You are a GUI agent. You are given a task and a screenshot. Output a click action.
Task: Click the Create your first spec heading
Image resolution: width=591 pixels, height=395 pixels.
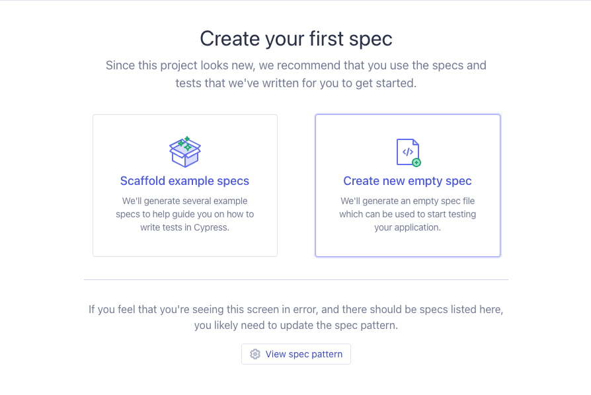tap(295, 38)
